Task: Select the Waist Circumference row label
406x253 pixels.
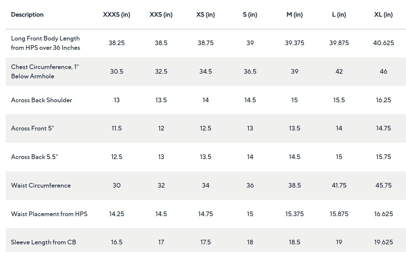Action: coord(41,186)
